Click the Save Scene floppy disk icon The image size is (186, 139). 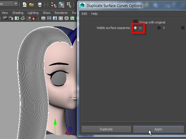40,5
